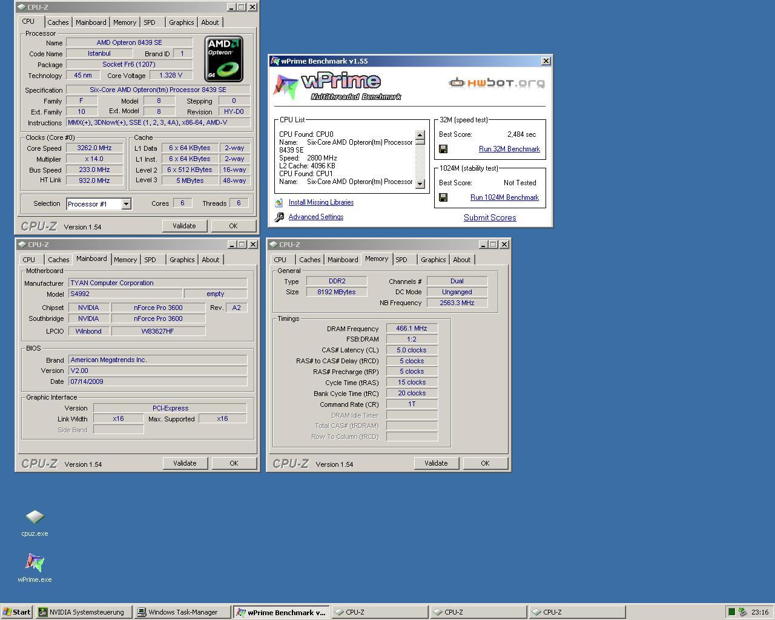Click the CPU List scrollbar thumb
775x620 pixels.
(420, 142)
